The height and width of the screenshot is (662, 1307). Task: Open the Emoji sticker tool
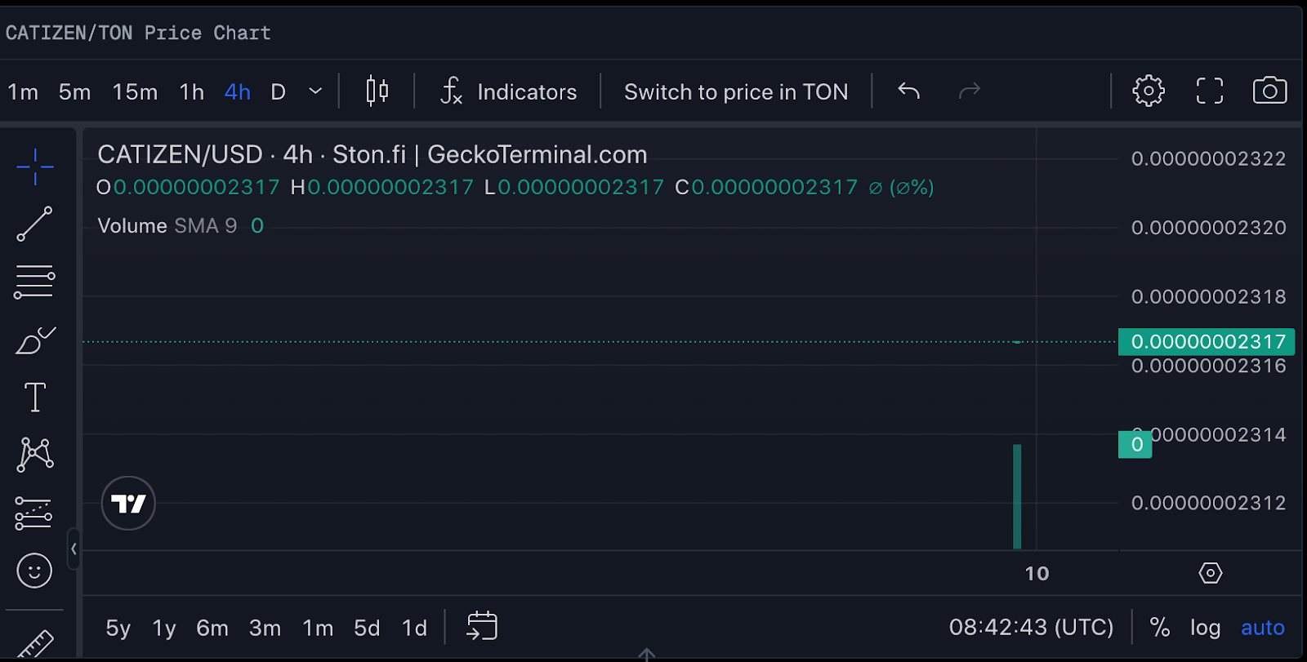34,571
